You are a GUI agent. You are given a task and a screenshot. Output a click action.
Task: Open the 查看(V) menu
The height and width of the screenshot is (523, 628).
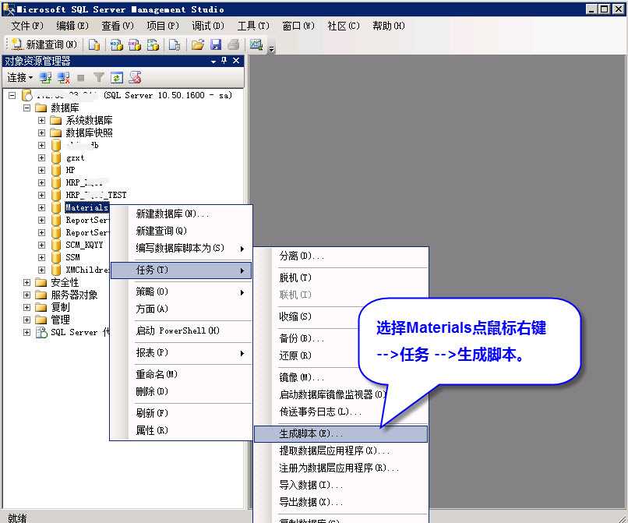pyautogui.click(x=118, y=26)
